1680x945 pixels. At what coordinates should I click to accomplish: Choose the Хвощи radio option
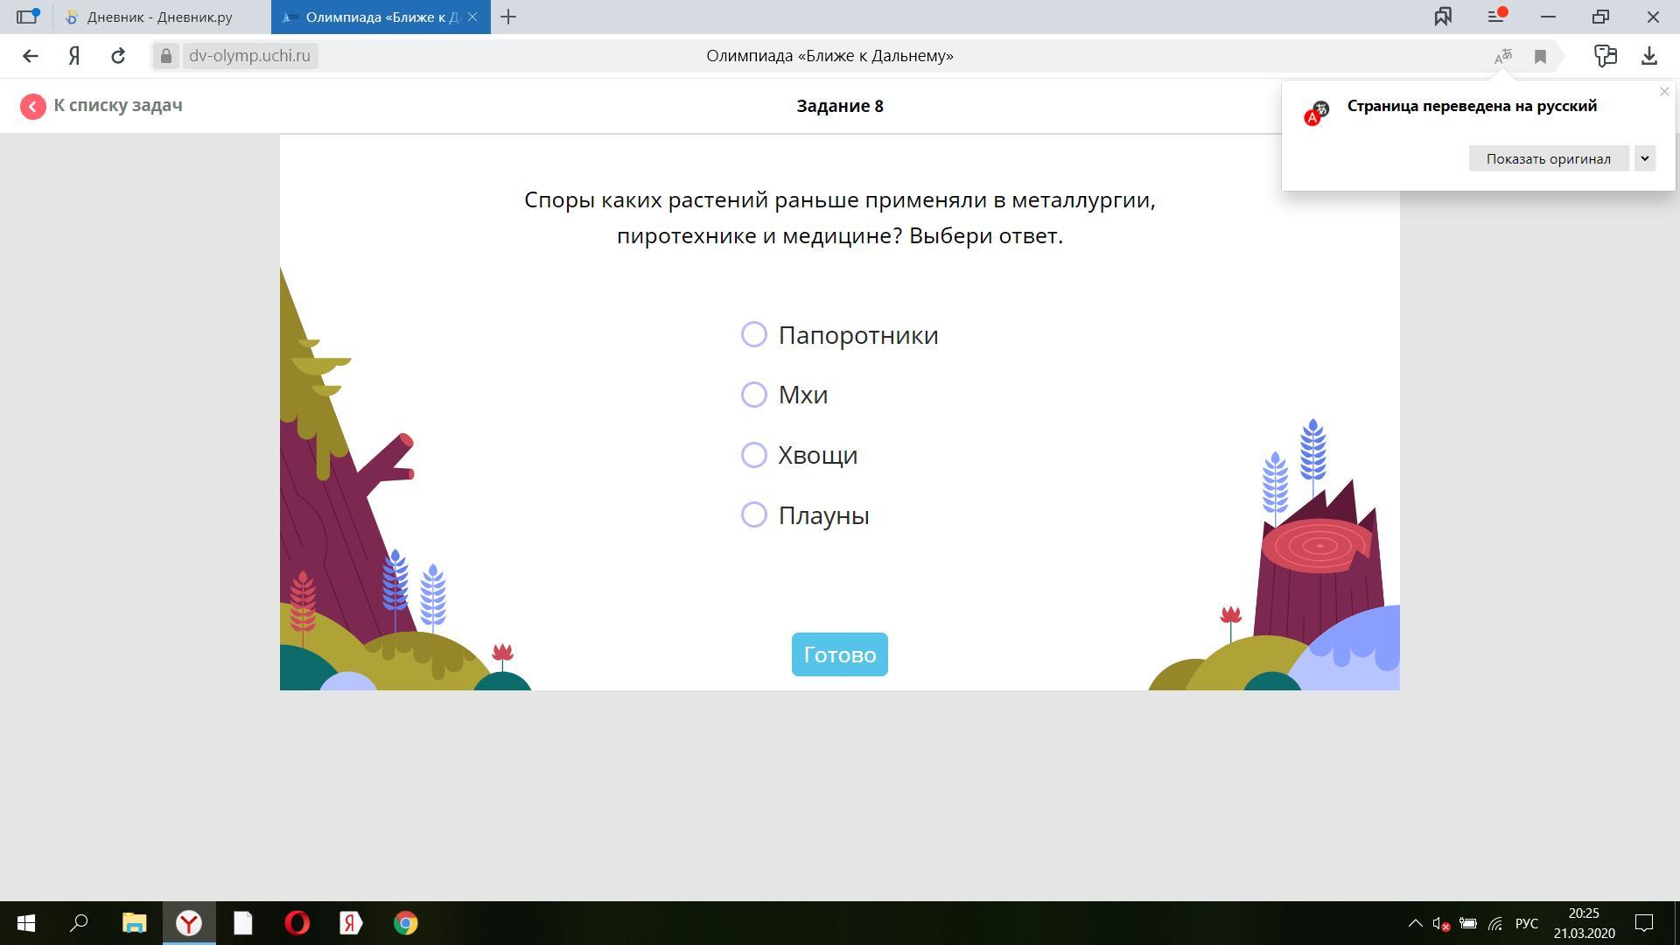(754, 455)
